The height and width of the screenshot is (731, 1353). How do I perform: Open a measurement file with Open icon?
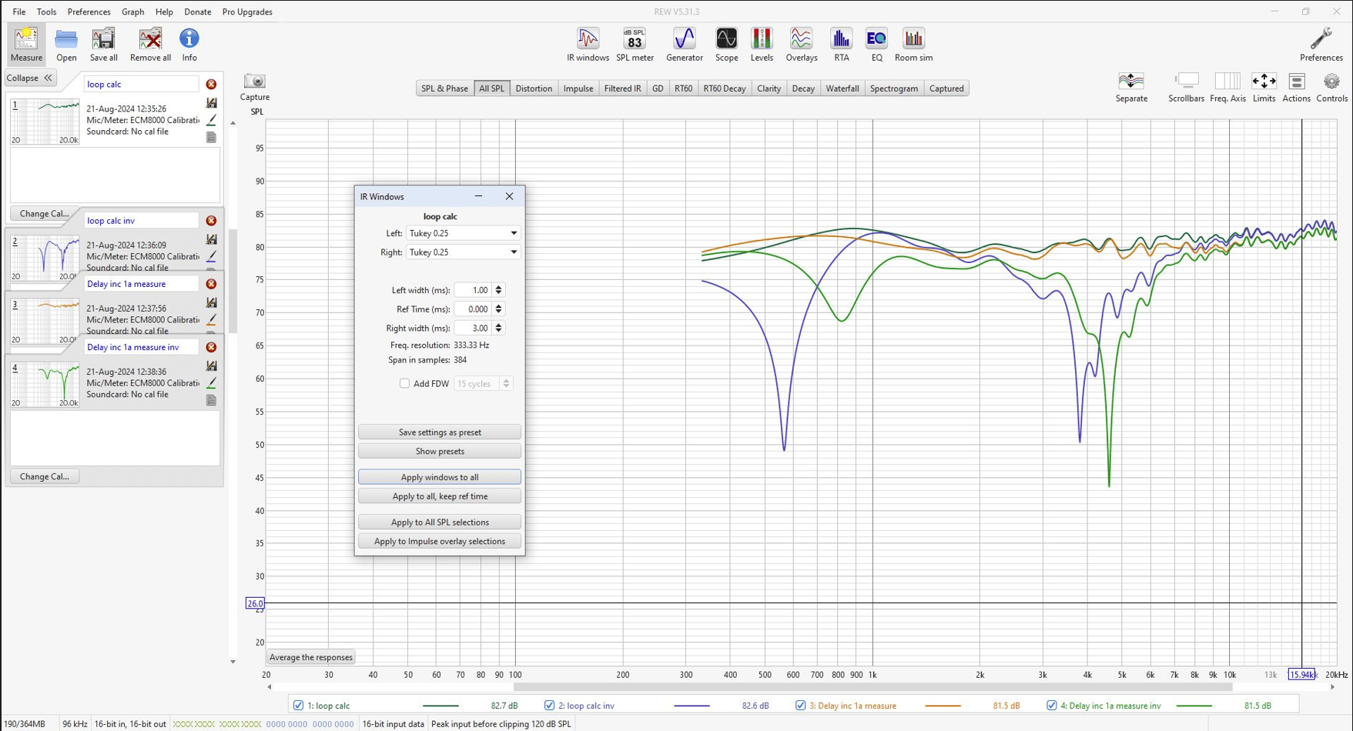click(66, 44)
